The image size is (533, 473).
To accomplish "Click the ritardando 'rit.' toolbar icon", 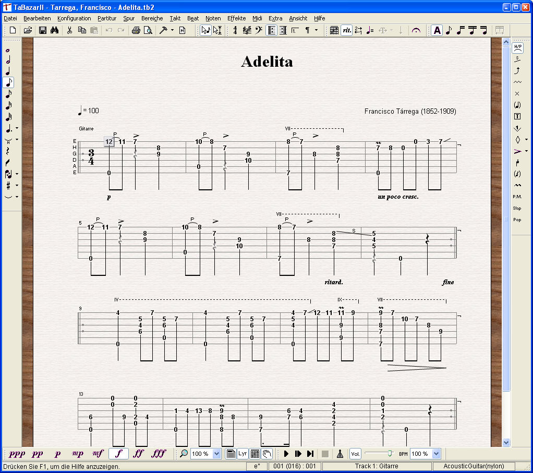I will [346, 30].
